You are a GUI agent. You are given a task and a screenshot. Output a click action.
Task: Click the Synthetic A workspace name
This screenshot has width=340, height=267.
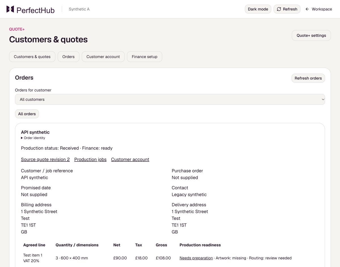(x=79, y=9)
